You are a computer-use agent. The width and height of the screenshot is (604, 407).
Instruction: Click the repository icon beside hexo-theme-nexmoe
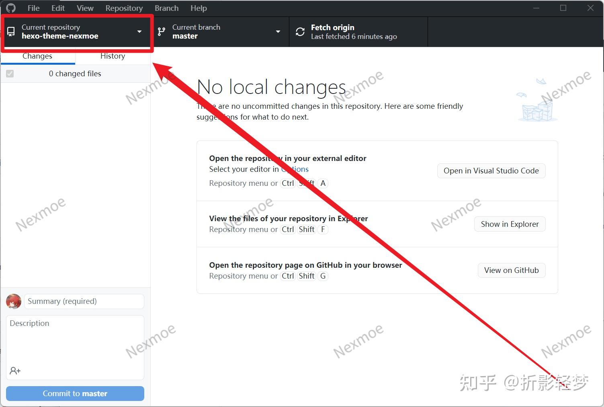tap(11, 32)
